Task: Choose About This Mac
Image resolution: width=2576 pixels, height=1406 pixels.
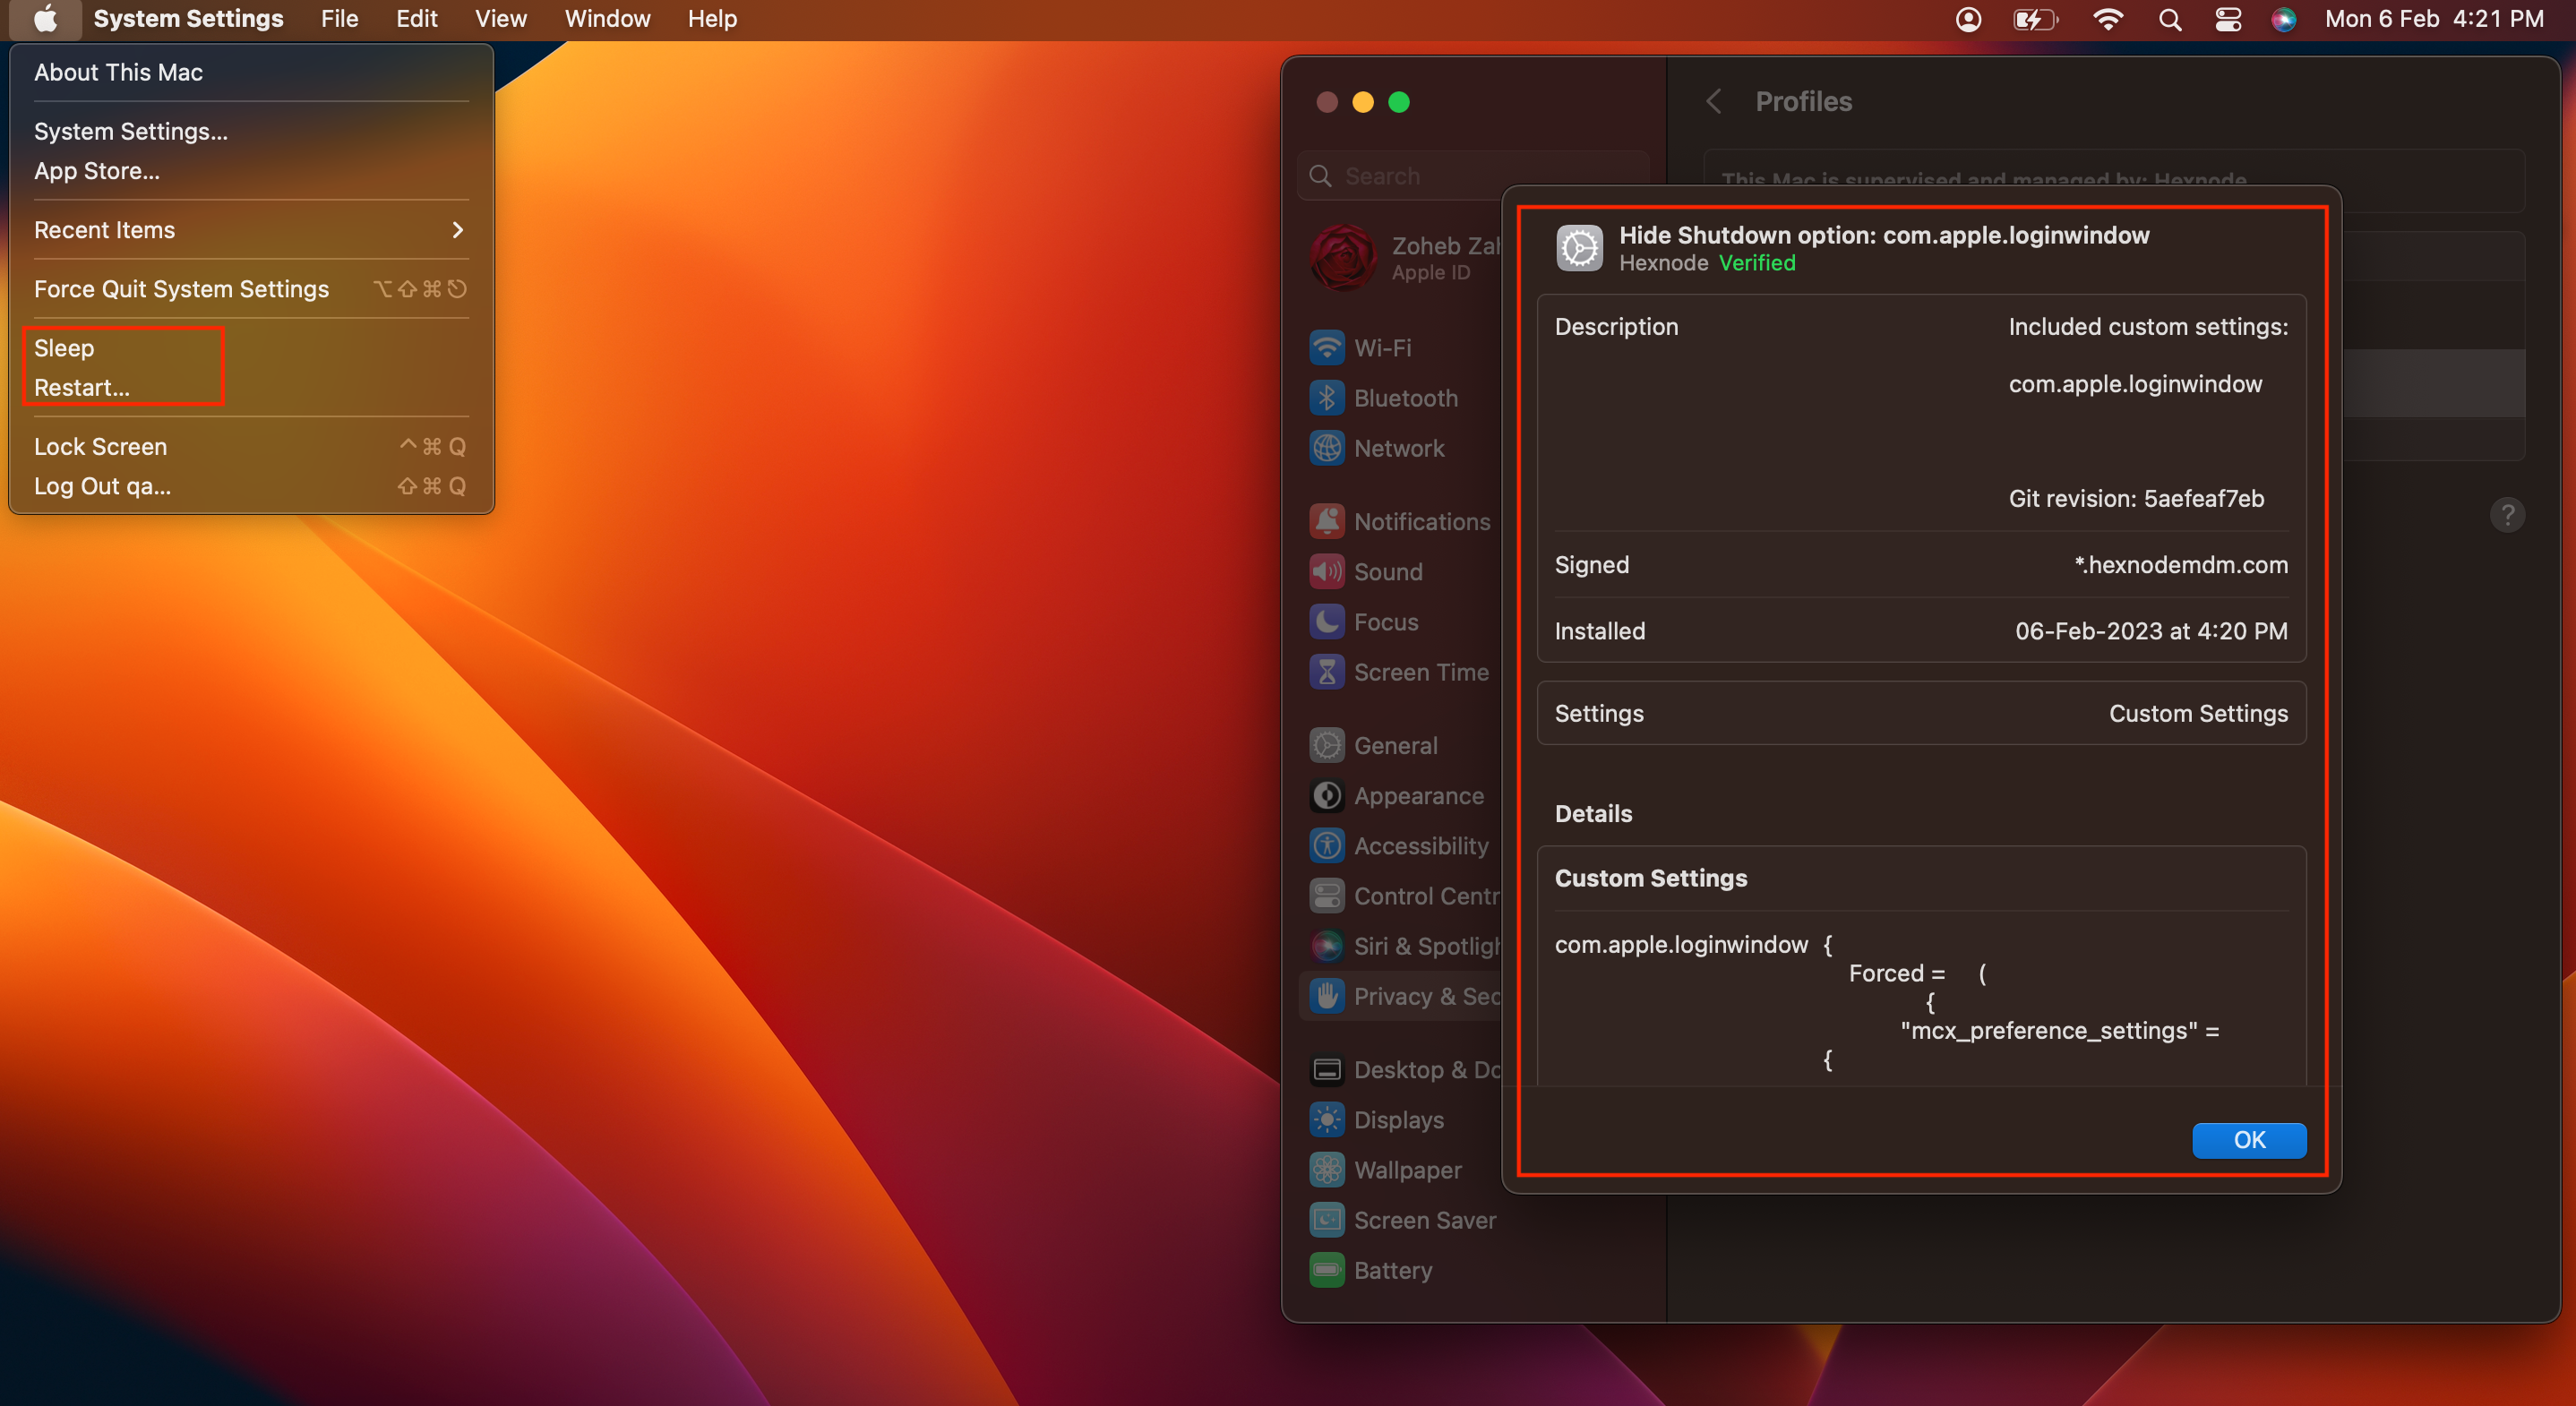Action: pyautogui.click(x=251, y=72)
